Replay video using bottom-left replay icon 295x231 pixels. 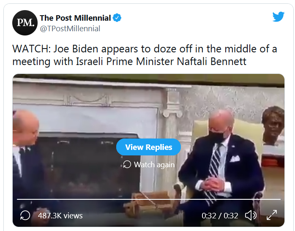[25, 215]
